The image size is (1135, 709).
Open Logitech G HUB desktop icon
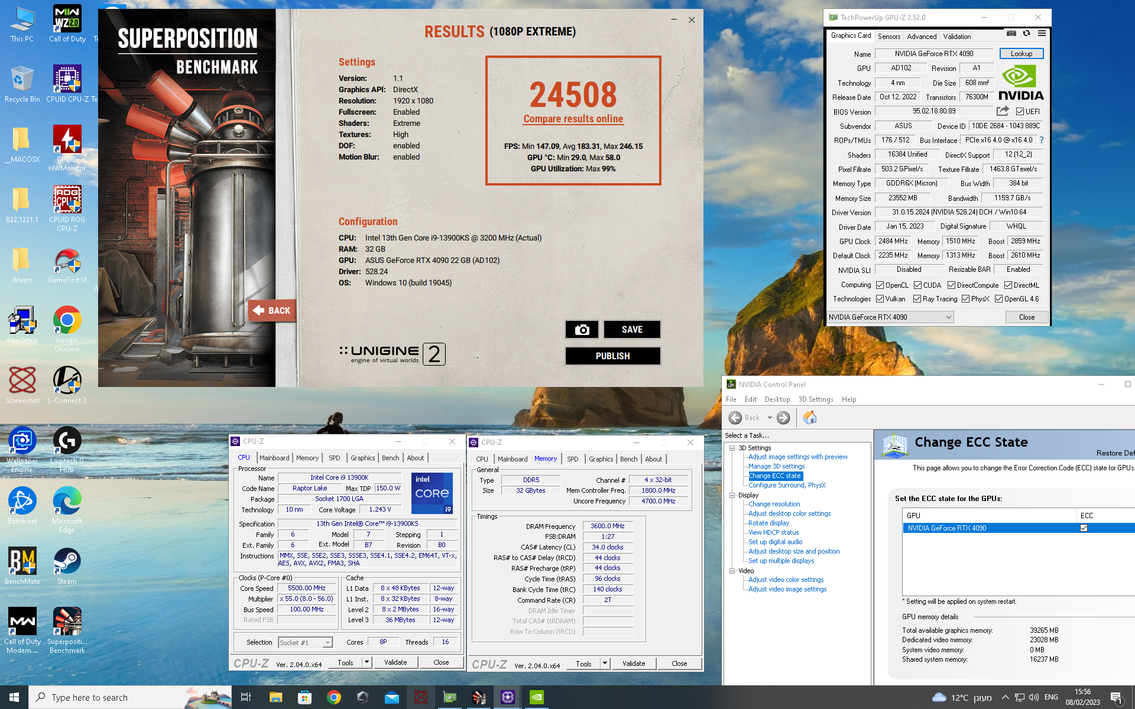[x=67, y=450]
